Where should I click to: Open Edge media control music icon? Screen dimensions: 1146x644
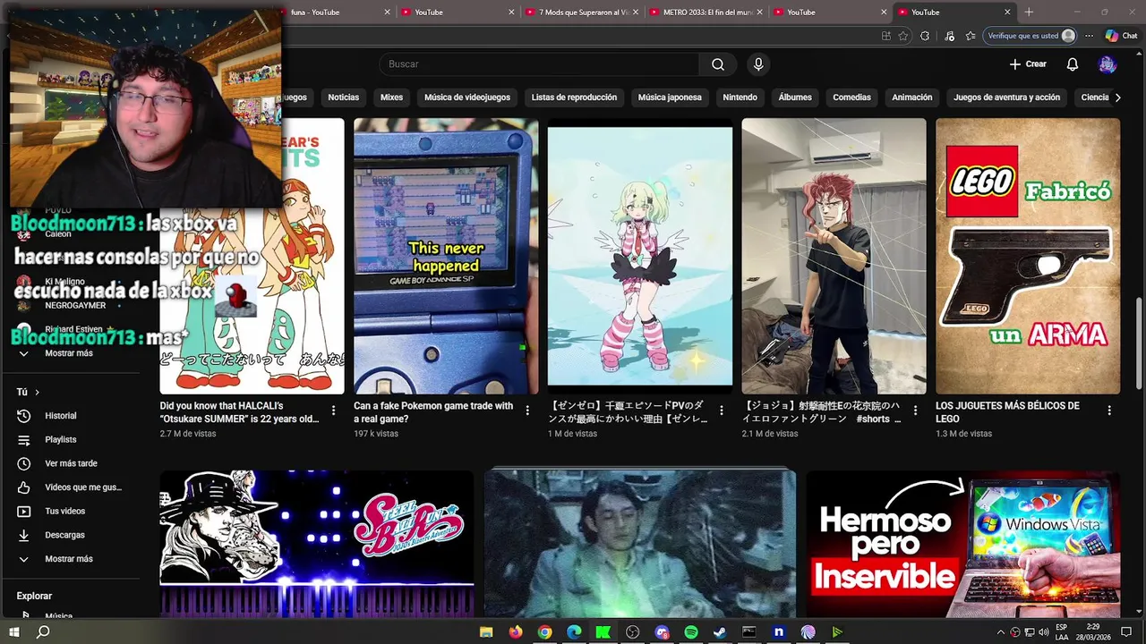(948, 36)
